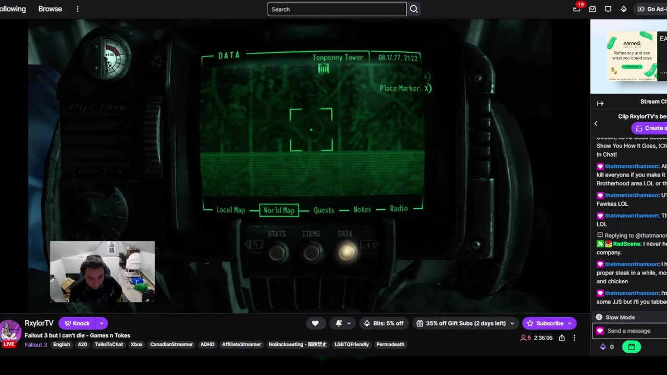Image resolution: width=667 pixels, height=375 pixels.
Task: Click the Bits icon below message box
Action: click(x=603, y=347)
